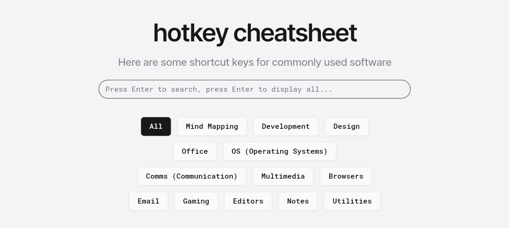Open the Office category

195,151
